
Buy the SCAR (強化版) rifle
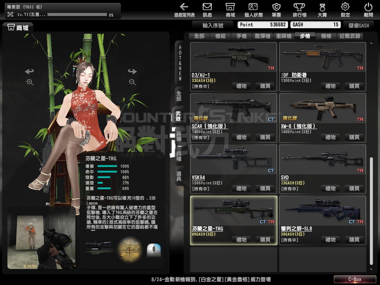265,137
